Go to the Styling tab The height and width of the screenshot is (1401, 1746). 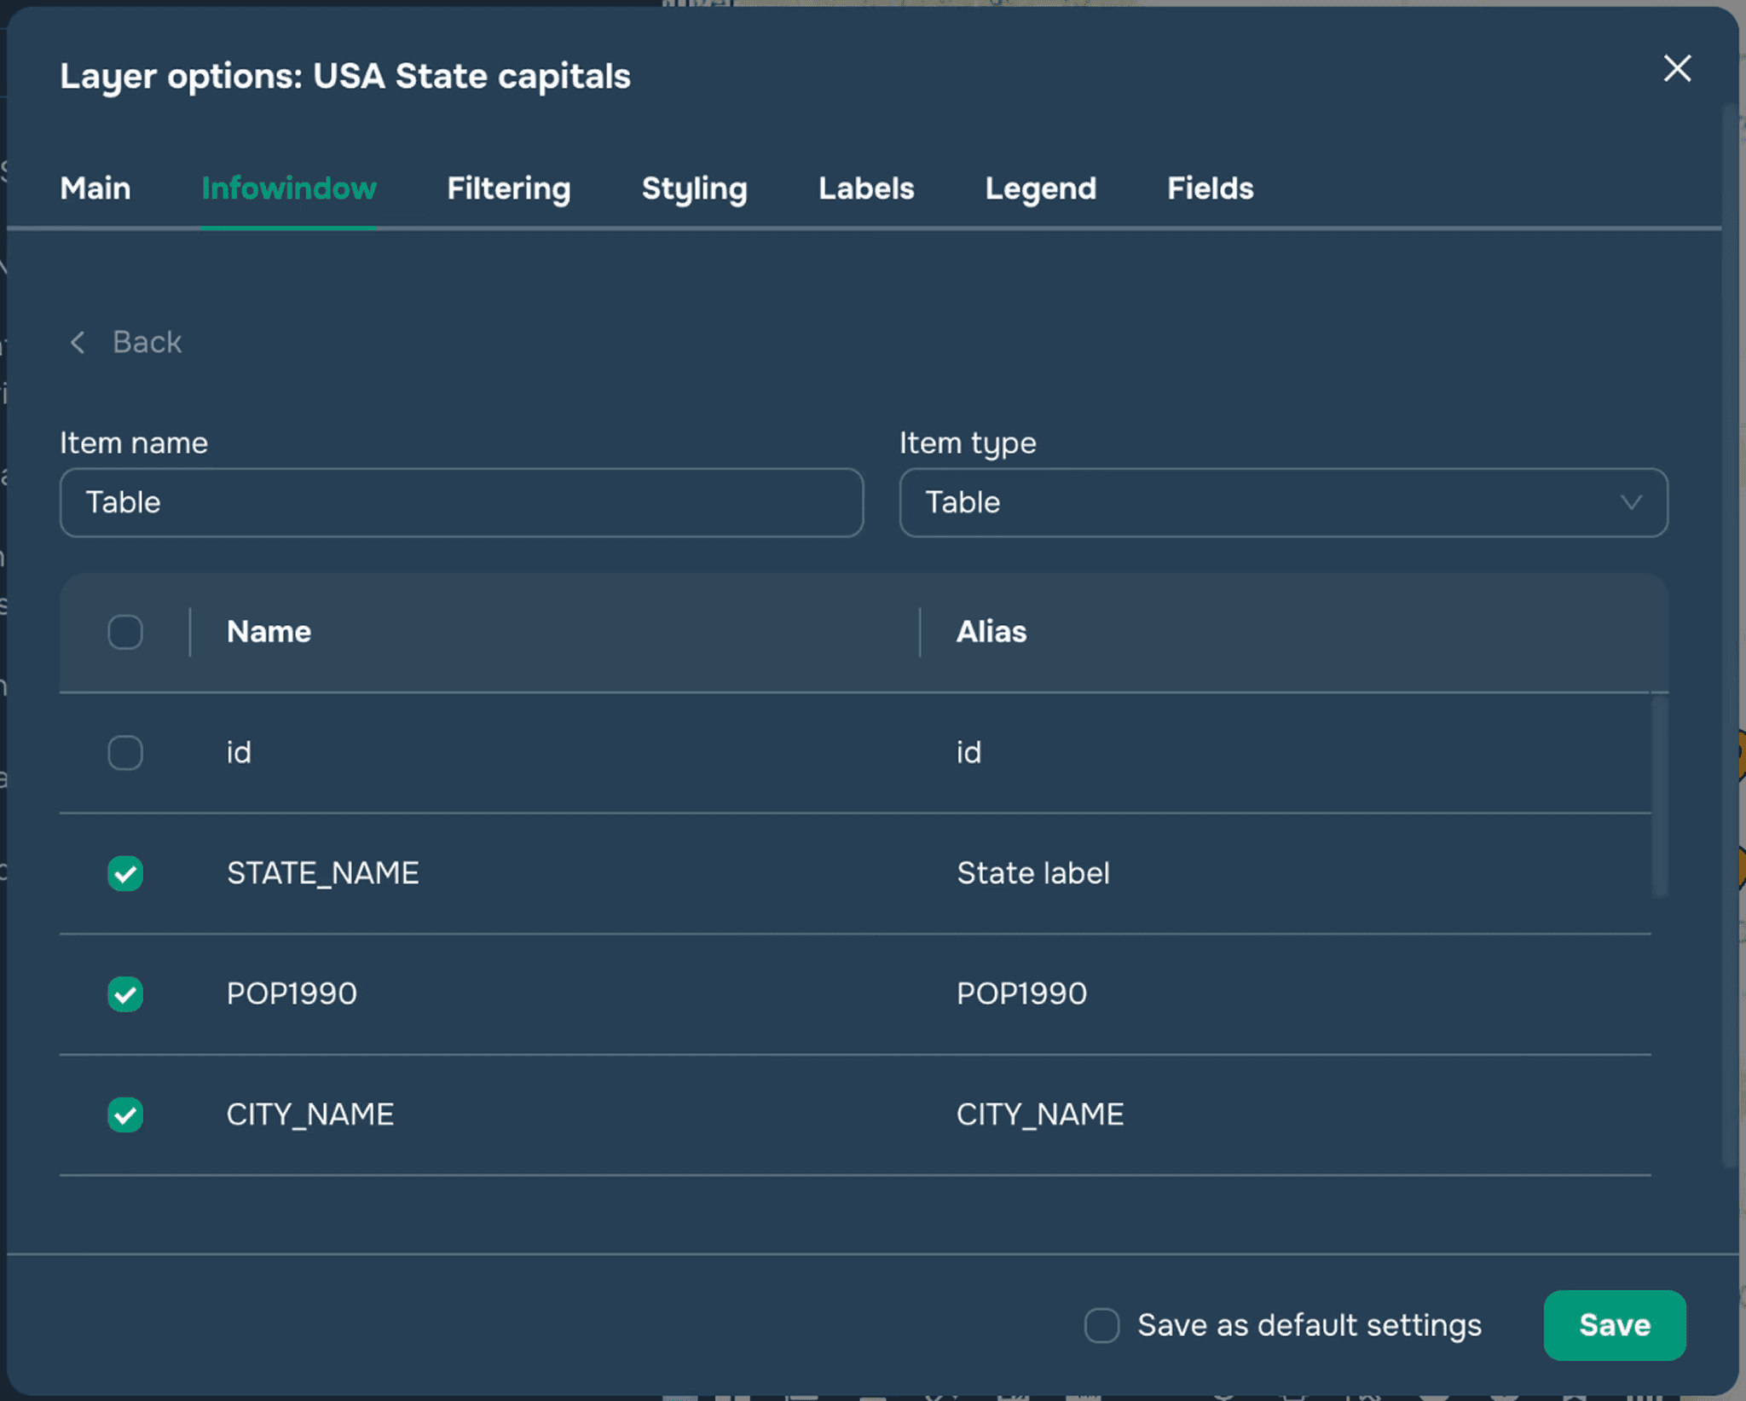click(694, 188)
